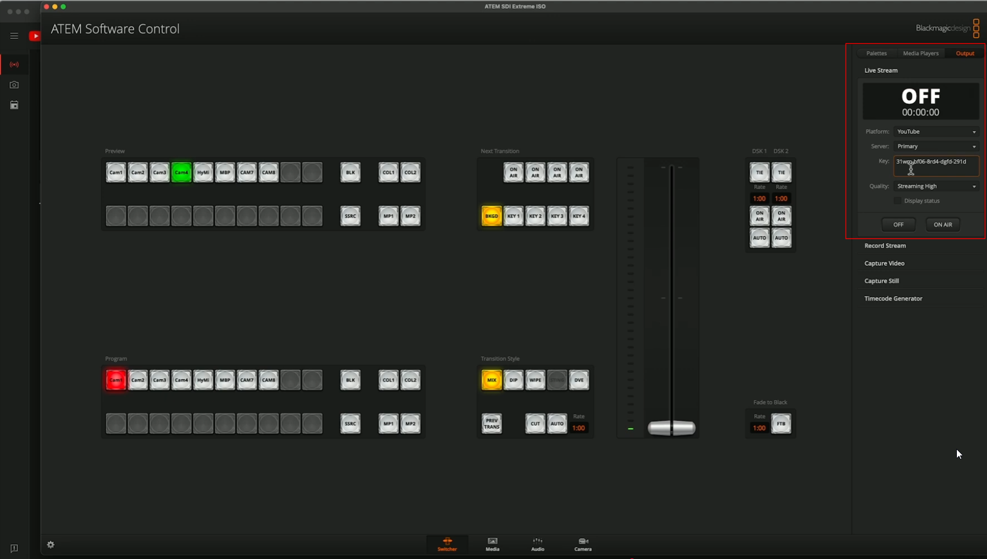Toggle KEY 1 in Next Transition
Viewport: 987px width, 559px height.
pos(514,216)
